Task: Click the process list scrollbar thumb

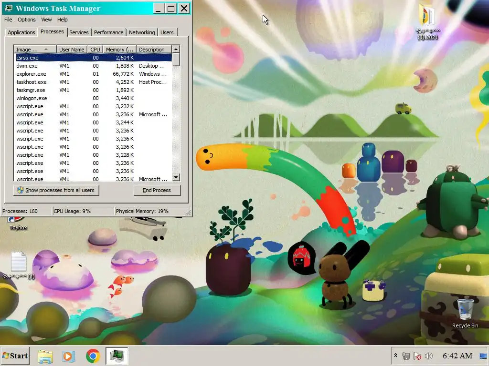Action: [x=176, y=60]
